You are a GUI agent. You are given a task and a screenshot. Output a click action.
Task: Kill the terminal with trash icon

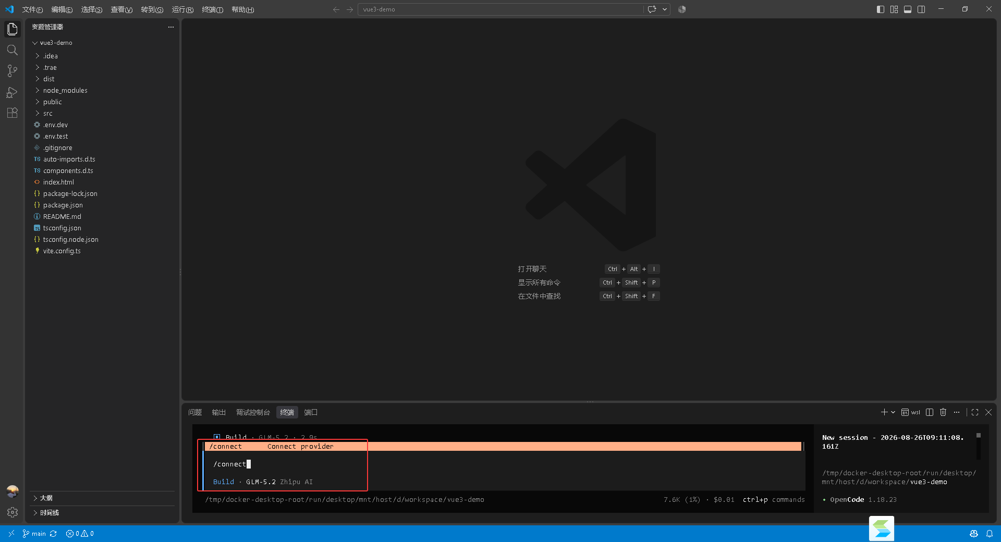click(x=943, y=412)
